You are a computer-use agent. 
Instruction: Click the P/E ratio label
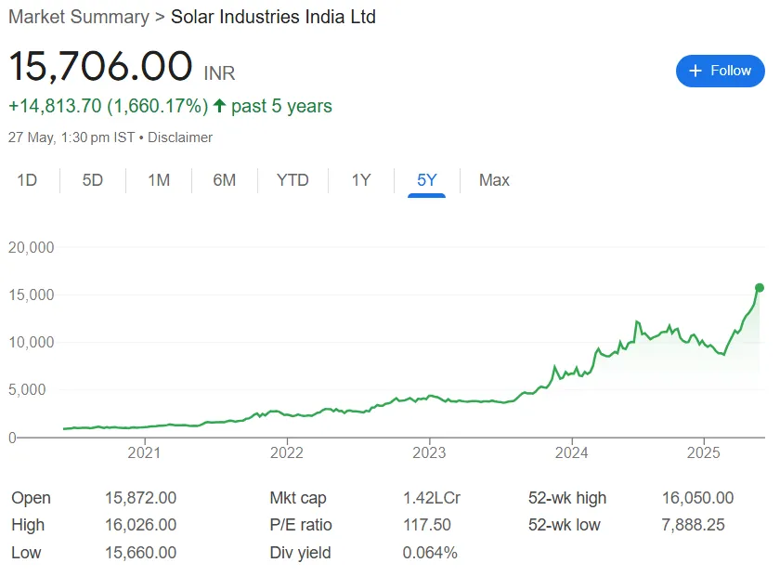coord(301,525)
